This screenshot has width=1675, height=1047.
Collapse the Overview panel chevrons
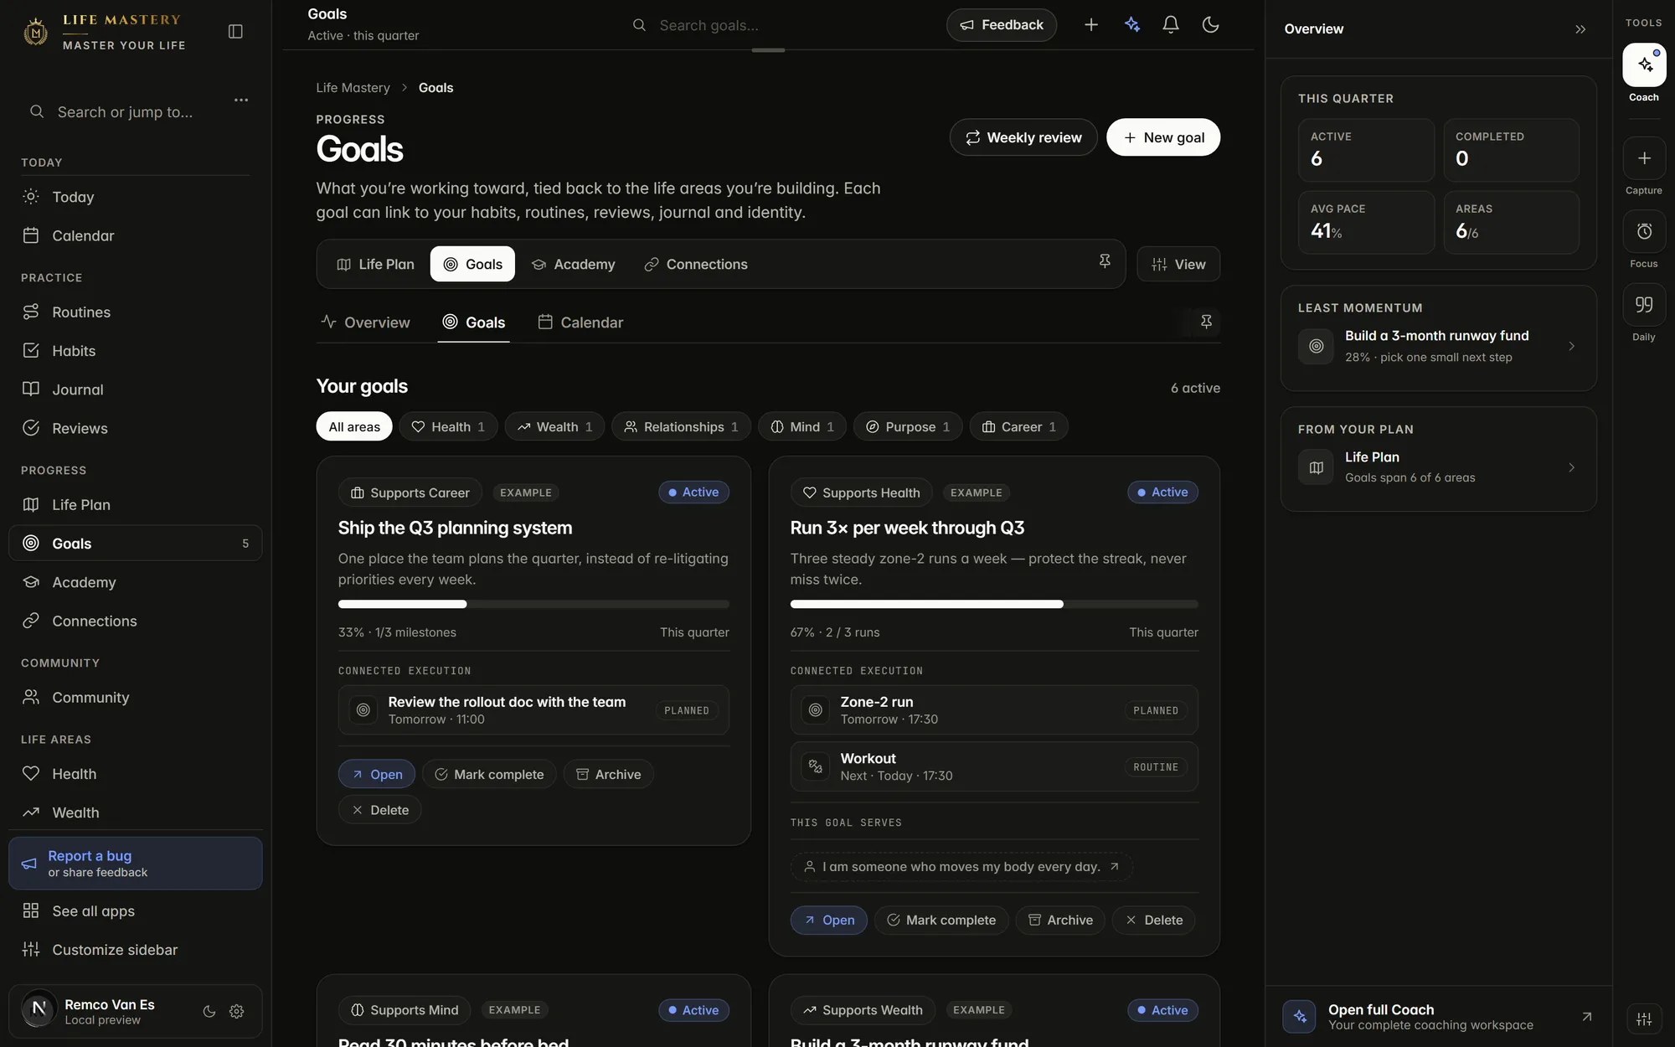click(x=1580, y=29)
